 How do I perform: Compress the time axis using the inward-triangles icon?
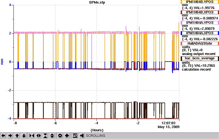pos(32,136)
